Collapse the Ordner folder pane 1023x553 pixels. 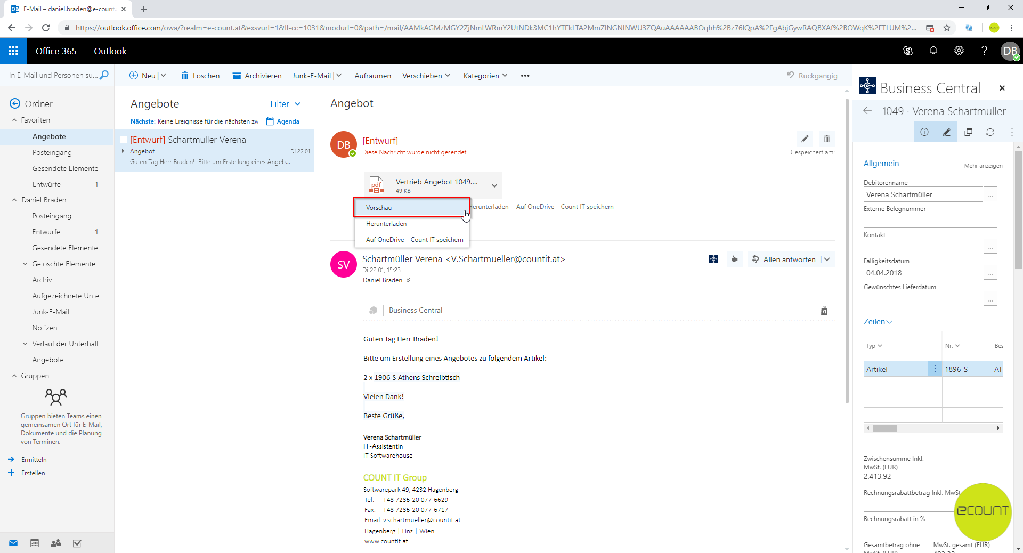point(15,103)
